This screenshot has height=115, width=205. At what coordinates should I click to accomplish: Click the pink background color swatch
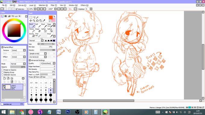tap(53, 20)
